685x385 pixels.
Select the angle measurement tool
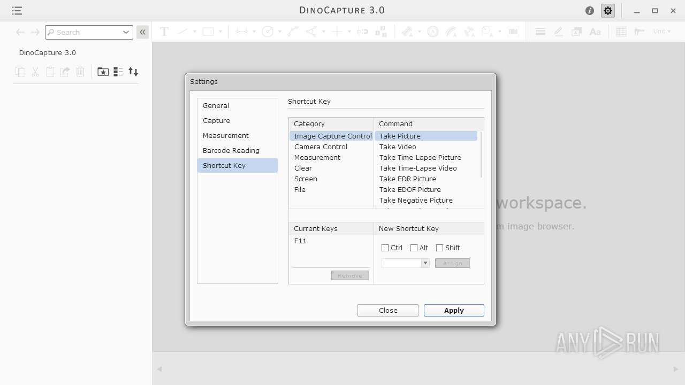311,32
